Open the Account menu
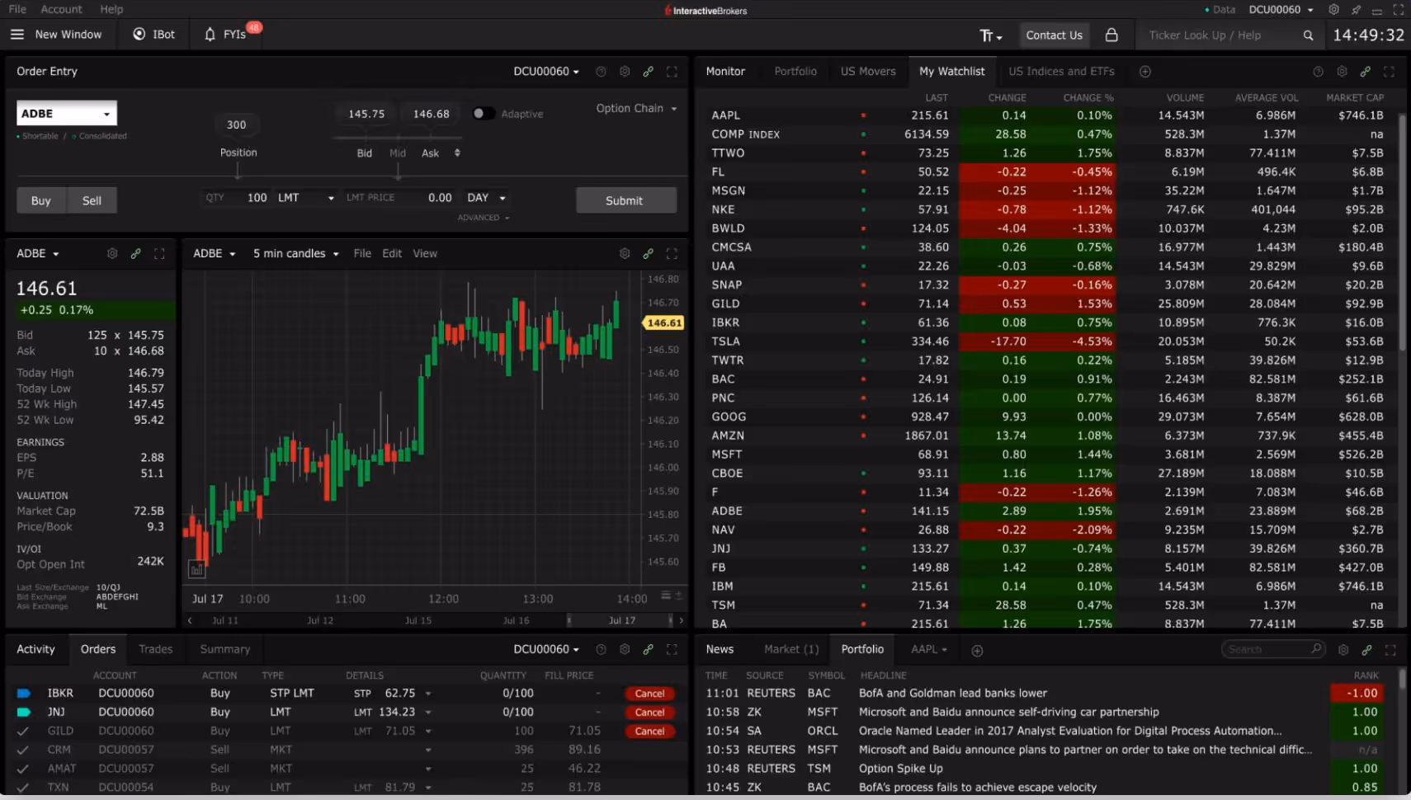Image resolution: width=1411 pixels, height=800 pixels. [61, 9]
